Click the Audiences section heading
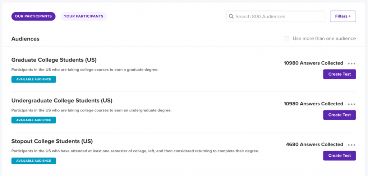Image resolution: width=368 pixels, height=176 pixels. [26, 39]
